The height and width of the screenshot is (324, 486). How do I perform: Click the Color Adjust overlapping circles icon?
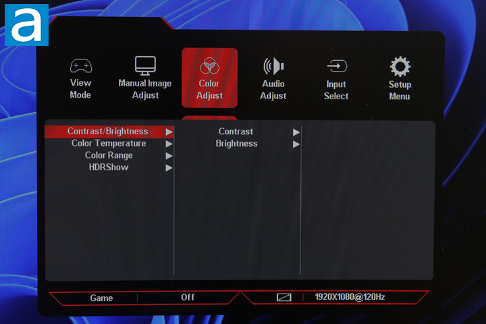point(209,66)
